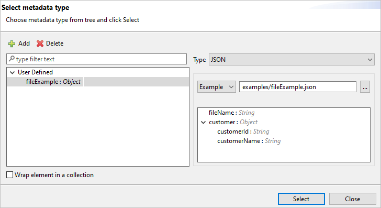This screenshot has width=381, height=208.
Task: Open the Type JSON dropdown
Action: (x=292, y=60)
